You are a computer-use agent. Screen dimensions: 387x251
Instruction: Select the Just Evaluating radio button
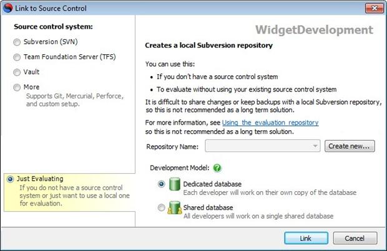(x=11, y=179)
